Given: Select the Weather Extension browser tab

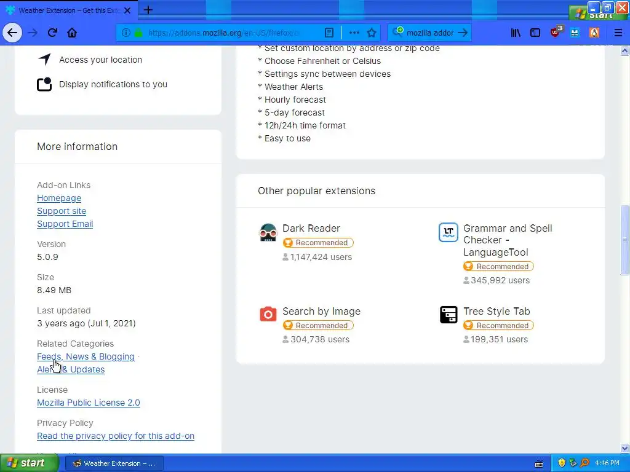Looking at the screenshot, I should (x=68, y=10).
